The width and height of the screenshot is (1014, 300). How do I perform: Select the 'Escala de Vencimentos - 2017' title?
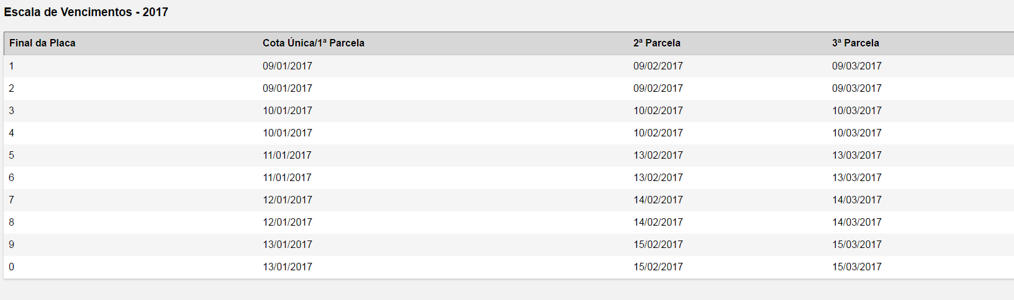pos(86,12)
